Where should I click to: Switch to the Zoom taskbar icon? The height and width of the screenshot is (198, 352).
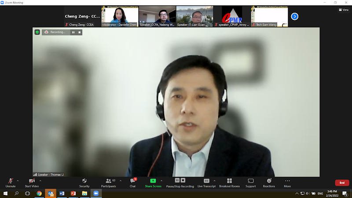coord(96,193)
